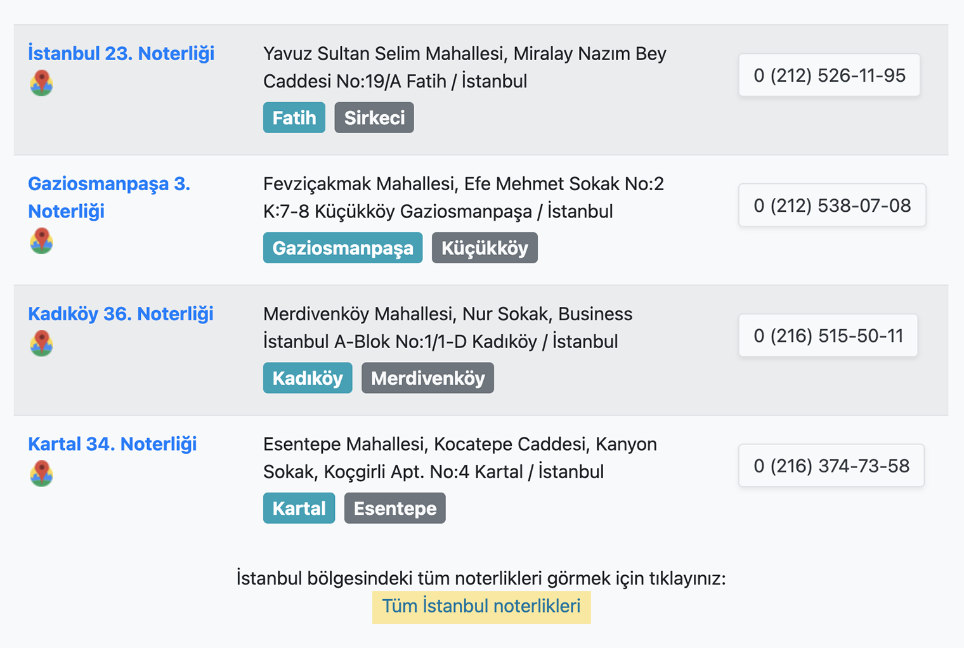This screenshot has width=964, height=648.
Task: Choose the Merdivenköy neighborhood tag
Action: pos(427,378)
